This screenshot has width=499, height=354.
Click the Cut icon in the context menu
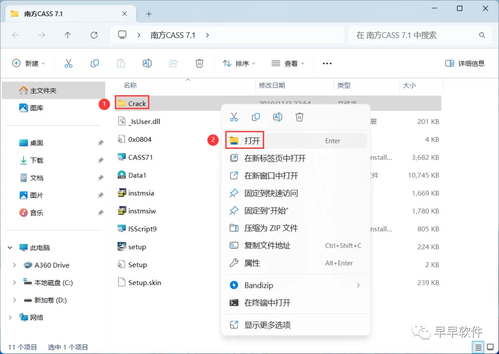pyautogui.click(x=234, y=117)
